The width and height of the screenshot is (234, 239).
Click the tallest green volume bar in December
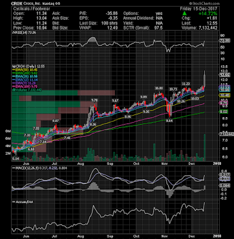coord(204,148)
